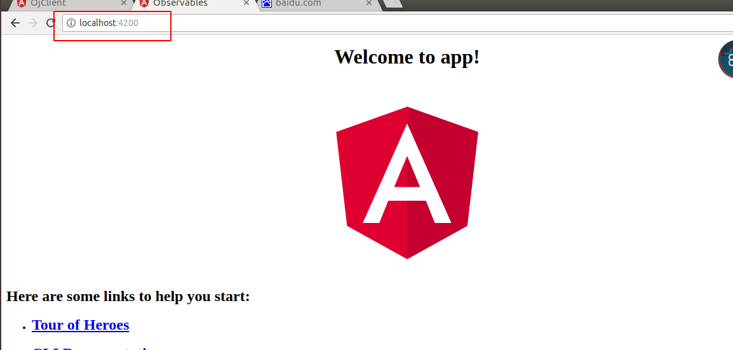Open the Tour of Heroes link
The height and width of the screenshot is (350, 733).
(x=81, y=325)
